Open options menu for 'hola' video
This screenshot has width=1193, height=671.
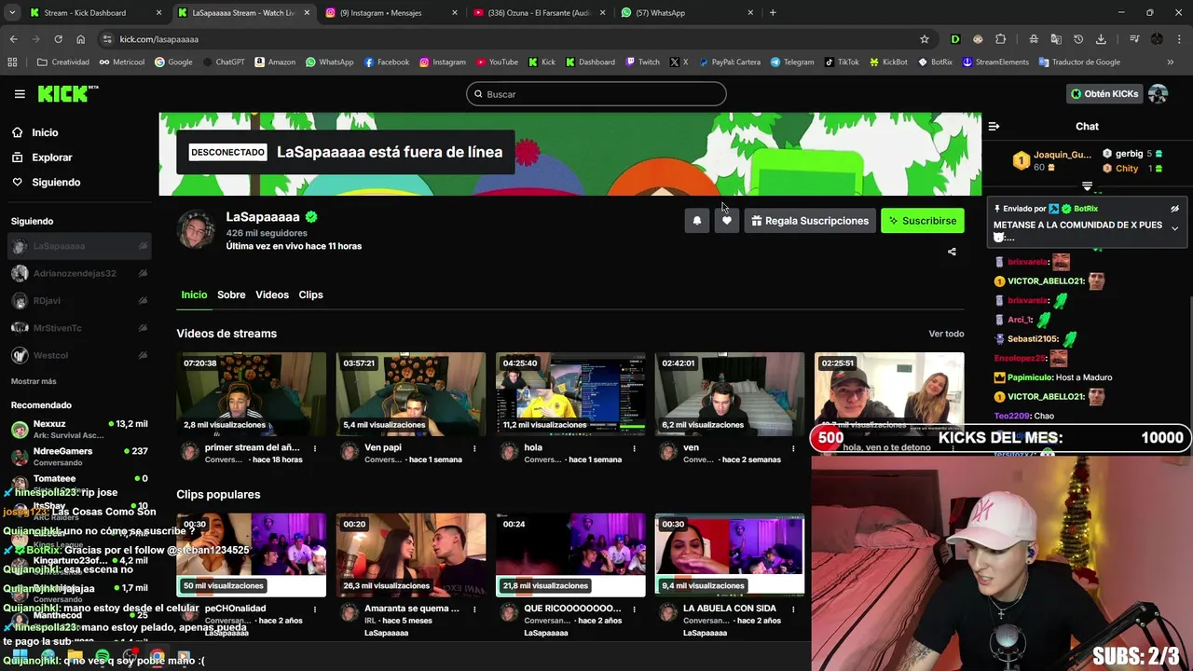click(634, 448)
